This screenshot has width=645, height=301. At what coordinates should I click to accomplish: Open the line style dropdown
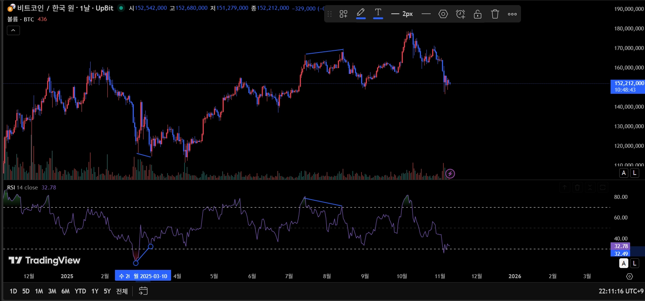(426, 14)
